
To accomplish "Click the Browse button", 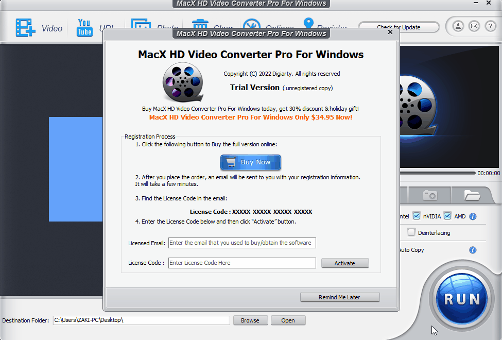I will [x=250, y=320].
